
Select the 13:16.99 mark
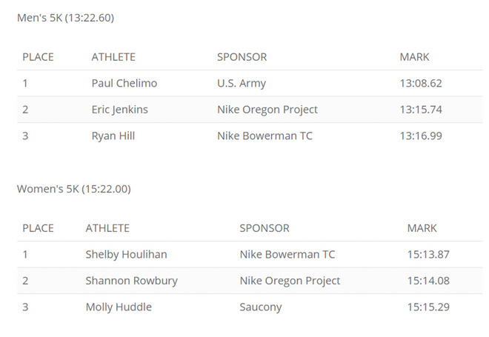pyautogui.click(x=421, y=136)
